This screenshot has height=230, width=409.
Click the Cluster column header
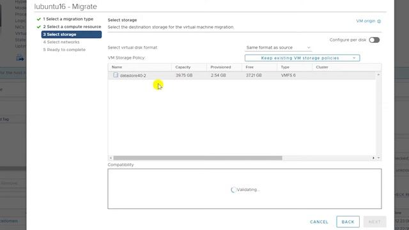point(322,67)
